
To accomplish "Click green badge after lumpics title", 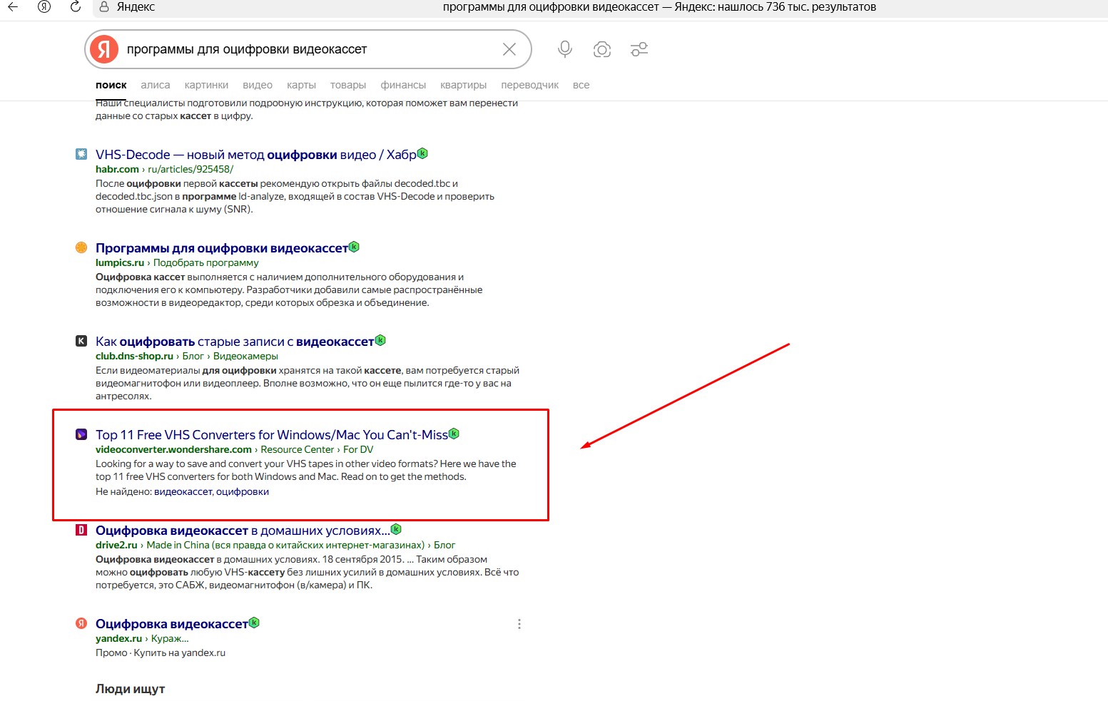I will pyautogui.click(x=354, y=247).
